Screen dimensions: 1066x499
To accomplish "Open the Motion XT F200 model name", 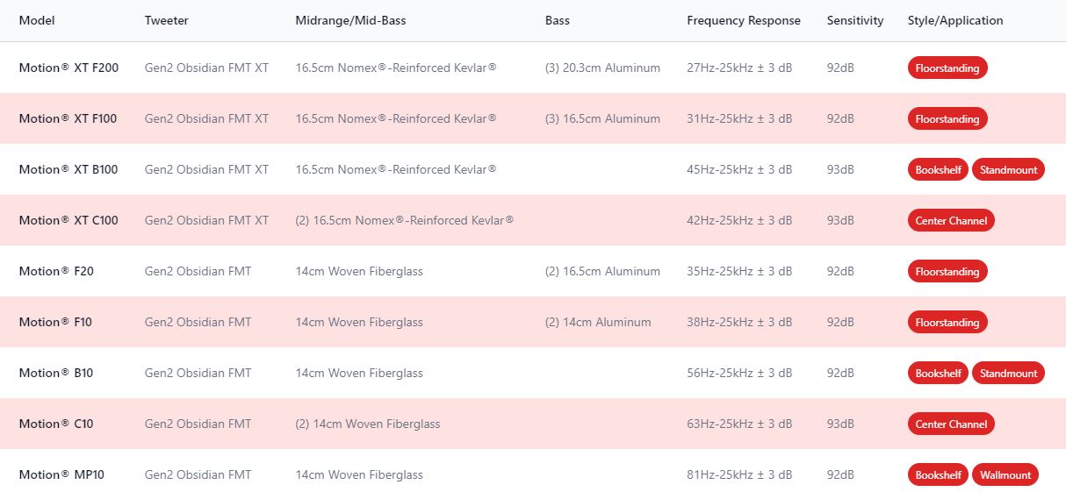I will (68, 68).
